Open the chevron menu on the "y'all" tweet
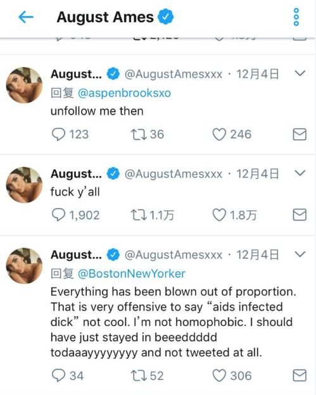Image resolution: width=316 pixels, height=395 pixels. tap(300, 173)
